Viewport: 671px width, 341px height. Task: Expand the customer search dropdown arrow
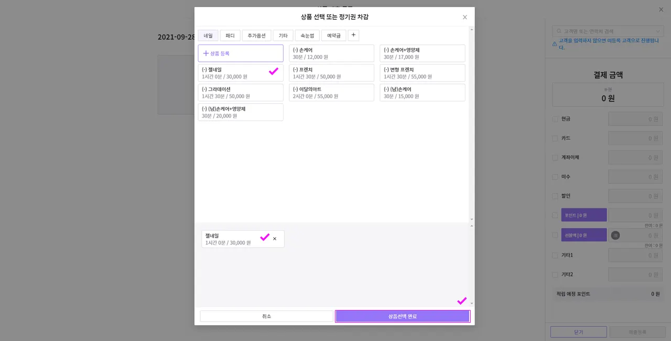659,31
